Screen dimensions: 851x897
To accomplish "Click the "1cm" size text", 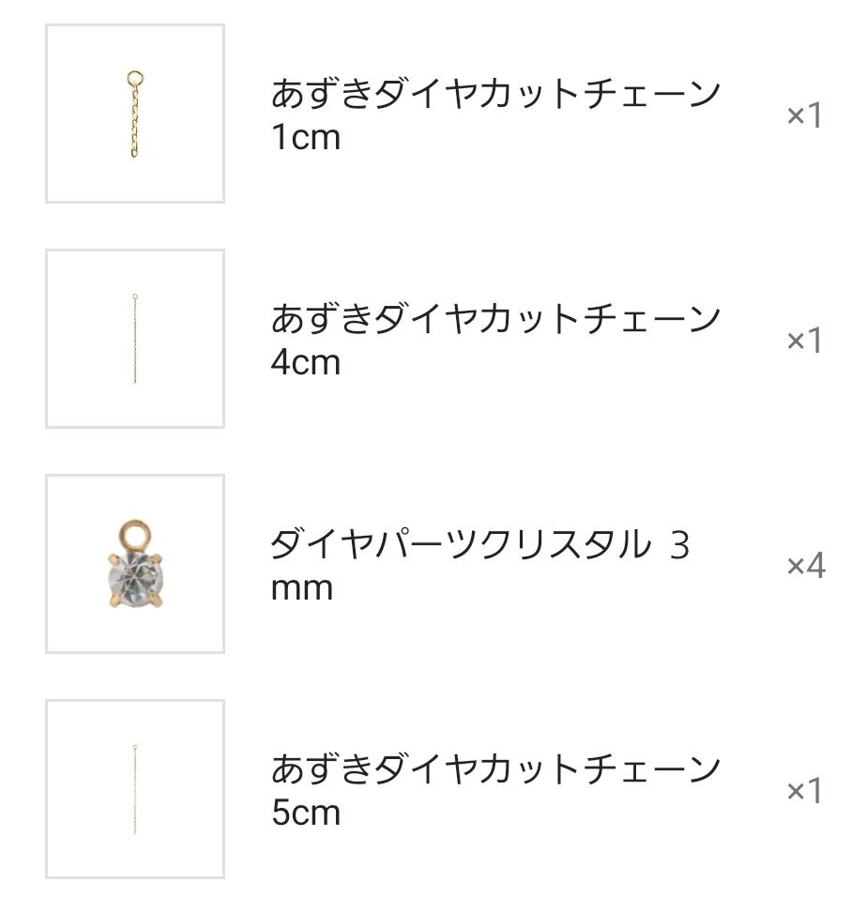I will (305, 138).
